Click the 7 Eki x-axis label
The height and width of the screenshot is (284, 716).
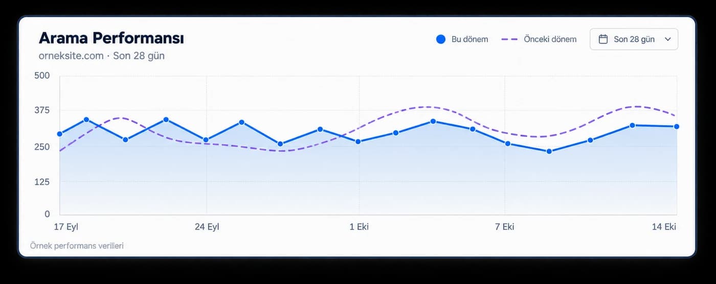coord(505,227)
